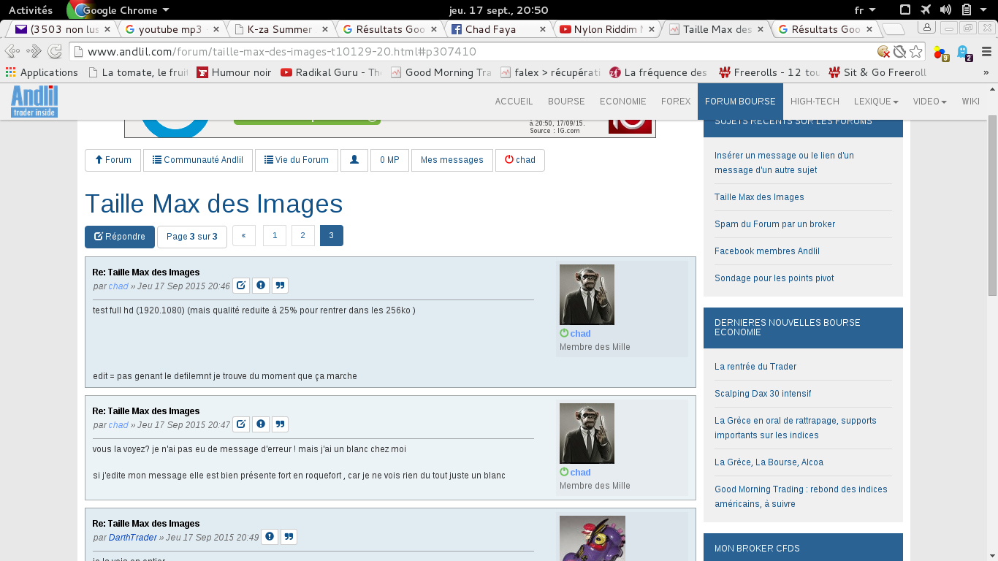
Task: Report the 20:46 post by chad
Action: pos(261,286)
